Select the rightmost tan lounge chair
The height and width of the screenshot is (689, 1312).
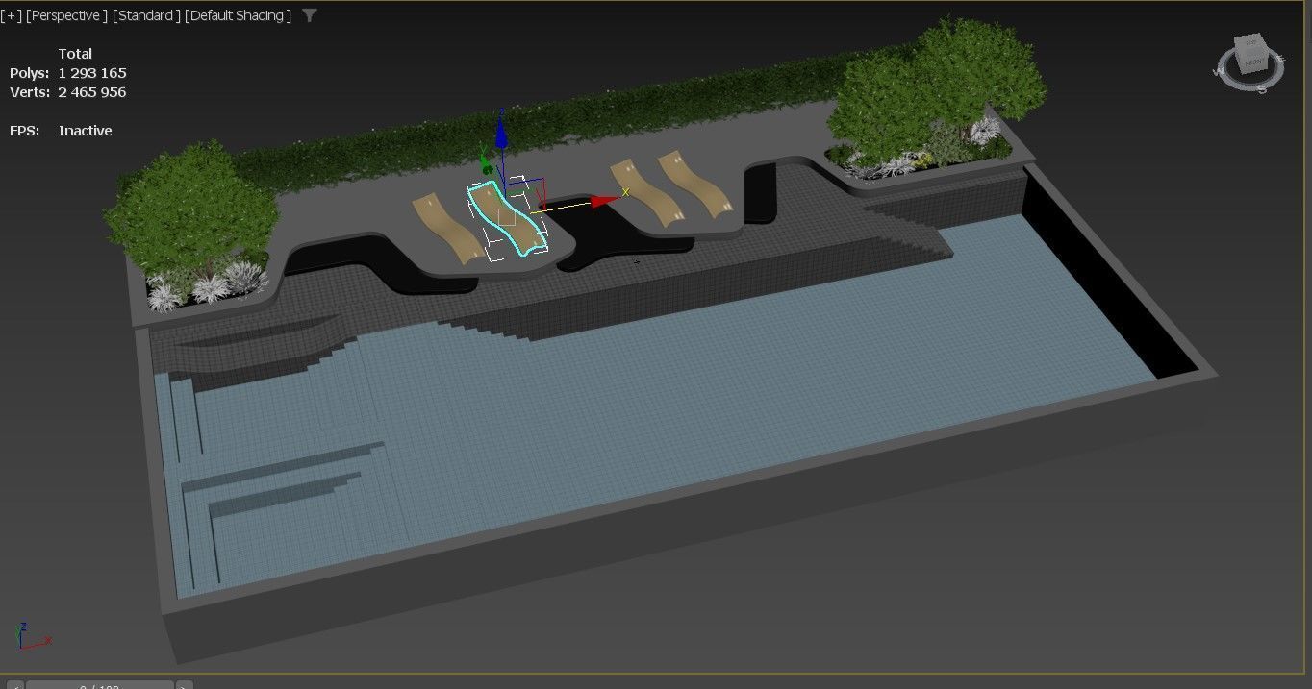(694, 182)
